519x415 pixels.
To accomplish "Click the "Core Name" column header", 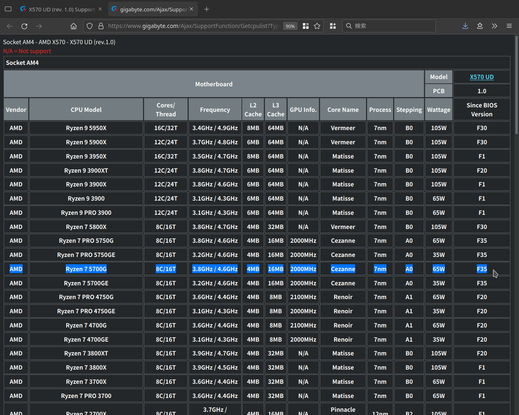I will [343, 109].
